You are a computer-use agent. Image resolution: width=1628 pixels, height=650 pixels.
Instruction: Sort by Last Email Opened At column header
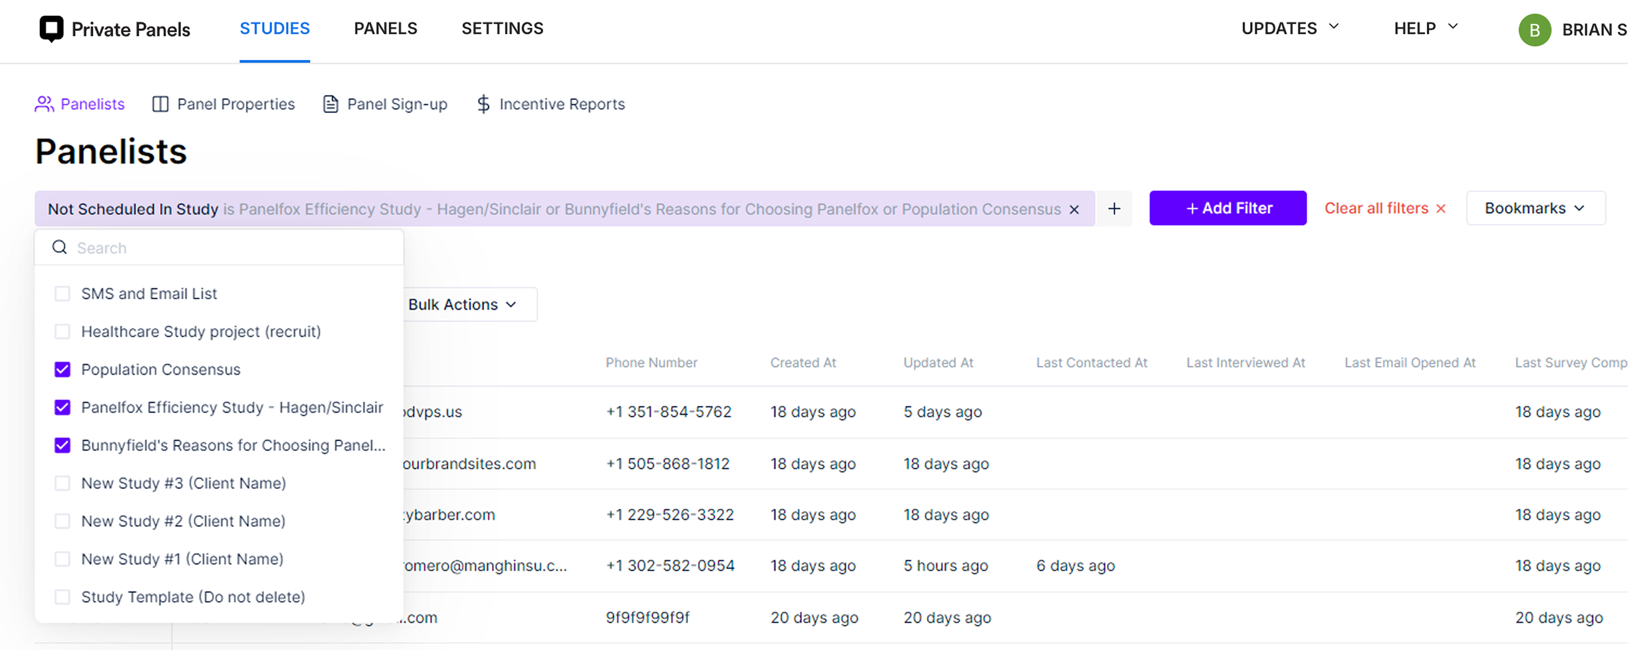pyautogui.click(x=1410, y=363)
